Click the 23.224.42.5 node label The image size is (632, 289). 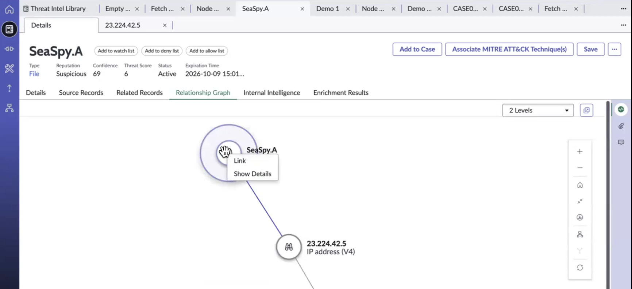tap(326, 244)
